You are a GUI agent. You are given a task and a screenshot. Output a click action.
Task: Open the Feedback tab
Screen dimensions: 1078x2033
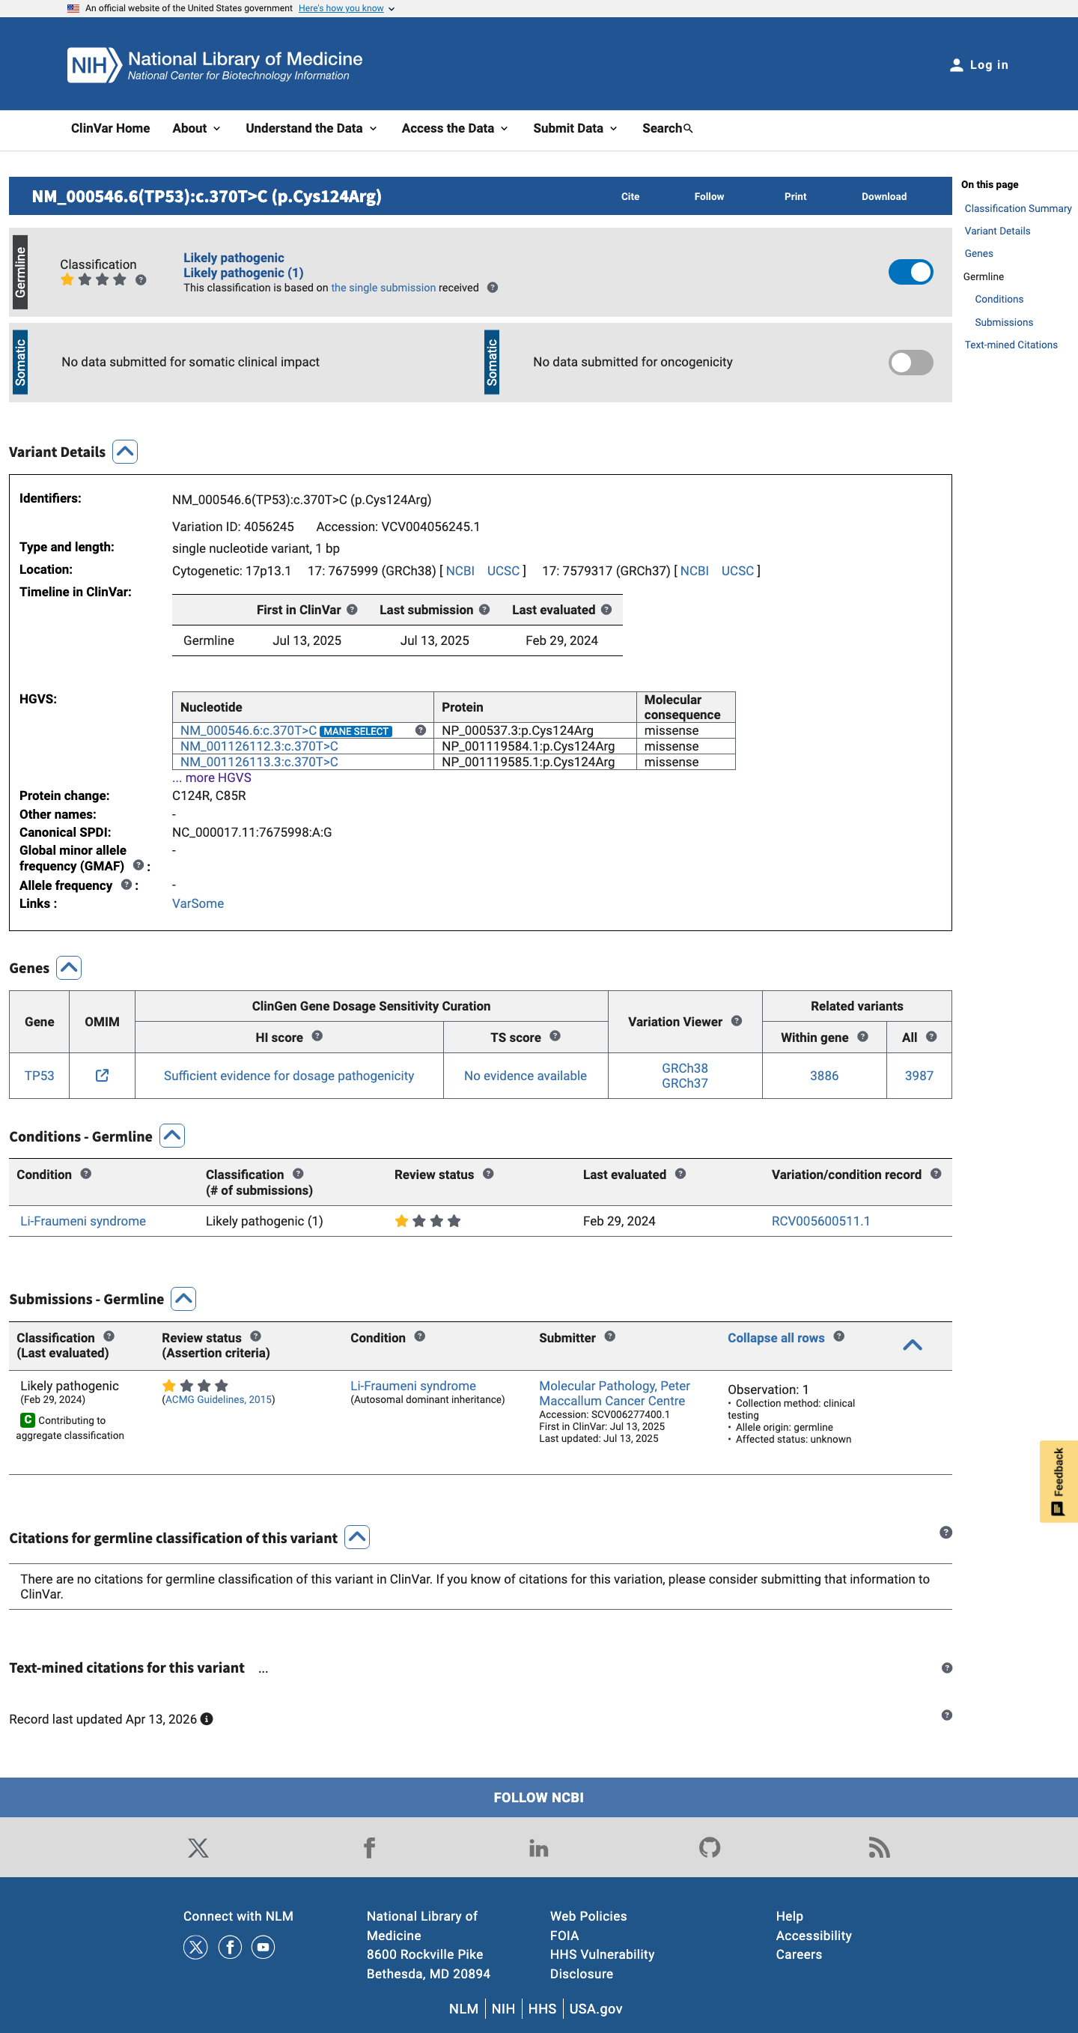tap(1059, 1482)
